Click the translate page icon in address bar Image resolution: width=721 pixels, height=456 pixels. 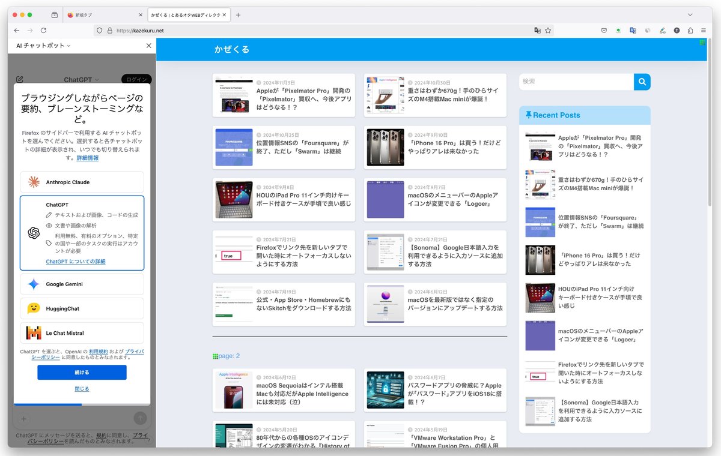click(x=538, y=30)
